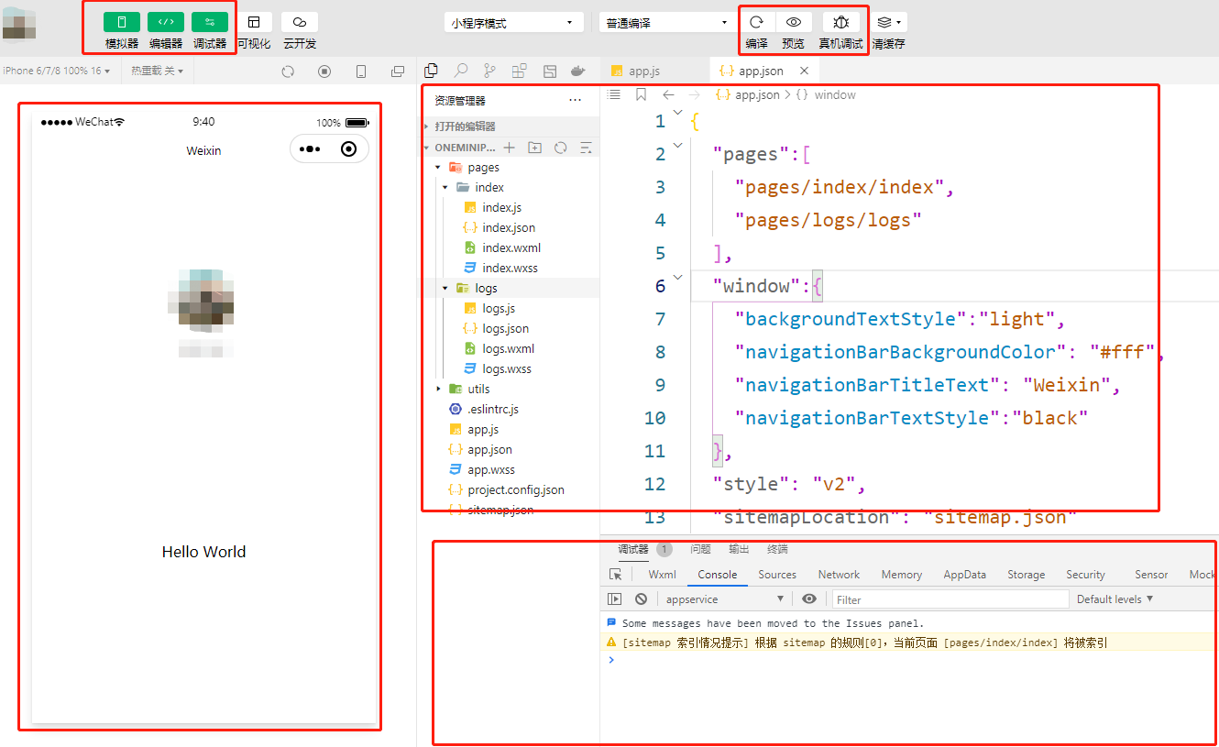Open the 可视化 visual layout tool
This screenshot has height=747, width=1219.
click(254, 22)
